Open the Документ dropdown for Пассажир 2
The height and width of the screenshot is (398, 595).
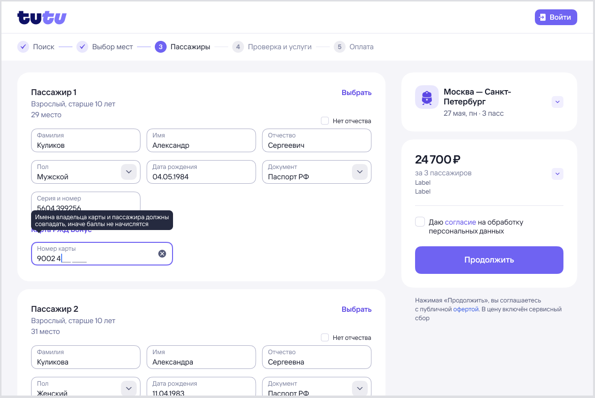(359, 388)
